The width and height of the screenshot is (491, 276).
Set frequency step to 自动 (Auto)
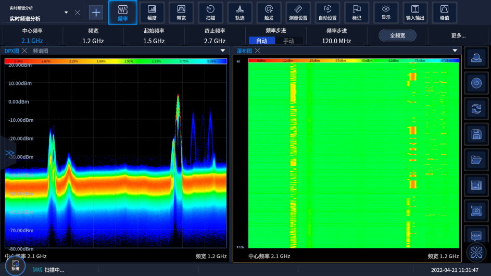261,41
